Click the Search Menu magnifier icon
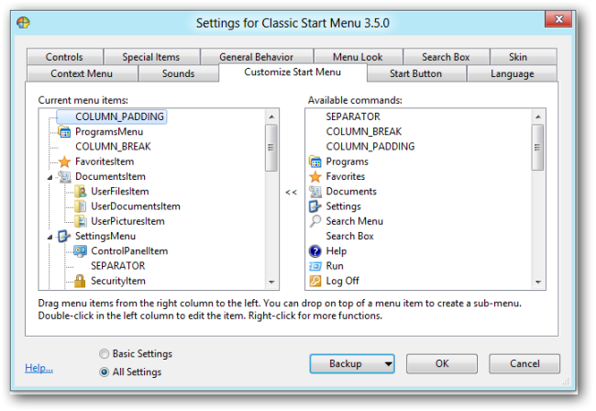This screenshot has width=596, height=411. pyautogui.click(x=315, y=221)
